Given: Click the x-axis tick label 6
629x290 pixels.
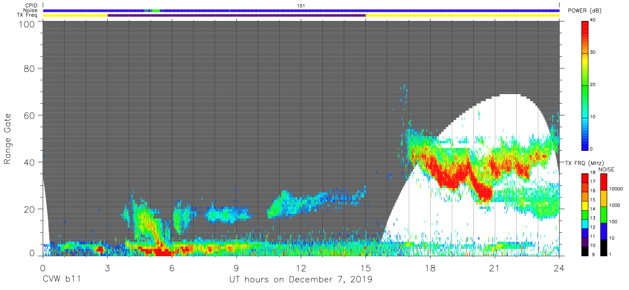Looking at the screenshot, I should pos(172,267).
